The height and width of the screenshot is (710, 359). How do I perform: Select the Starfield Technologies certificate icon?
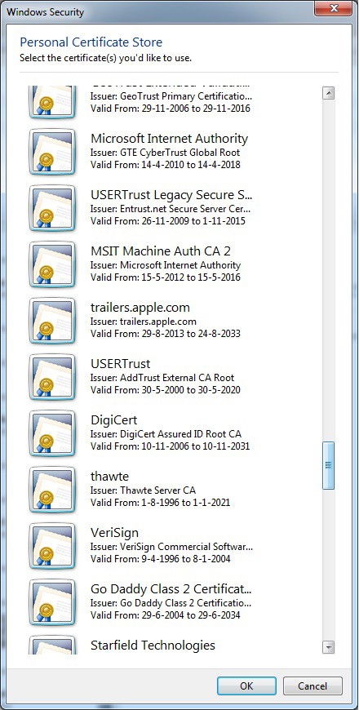click(x=52, y=646)
